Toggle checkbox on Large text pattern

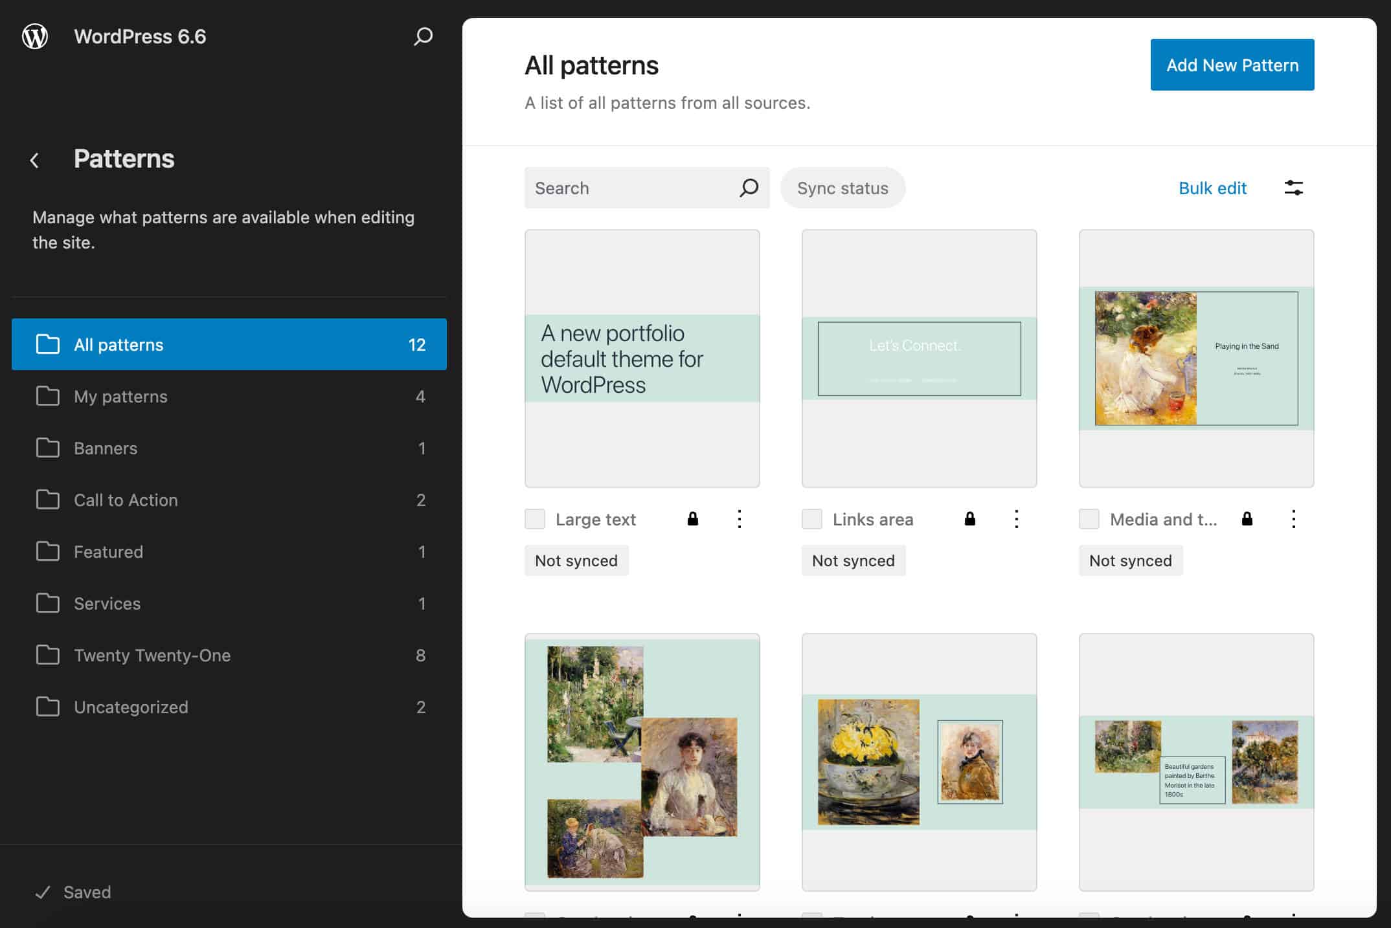pyautogui.click(x=535, y=519)
